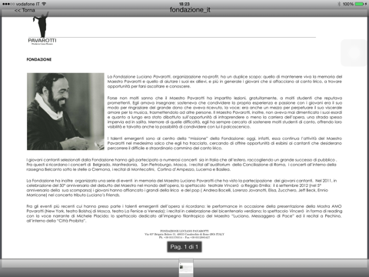Viewport: 369px width, 277px height.
Task: Tap the translucent AssistiveTouch button
Action: point(354,52)
